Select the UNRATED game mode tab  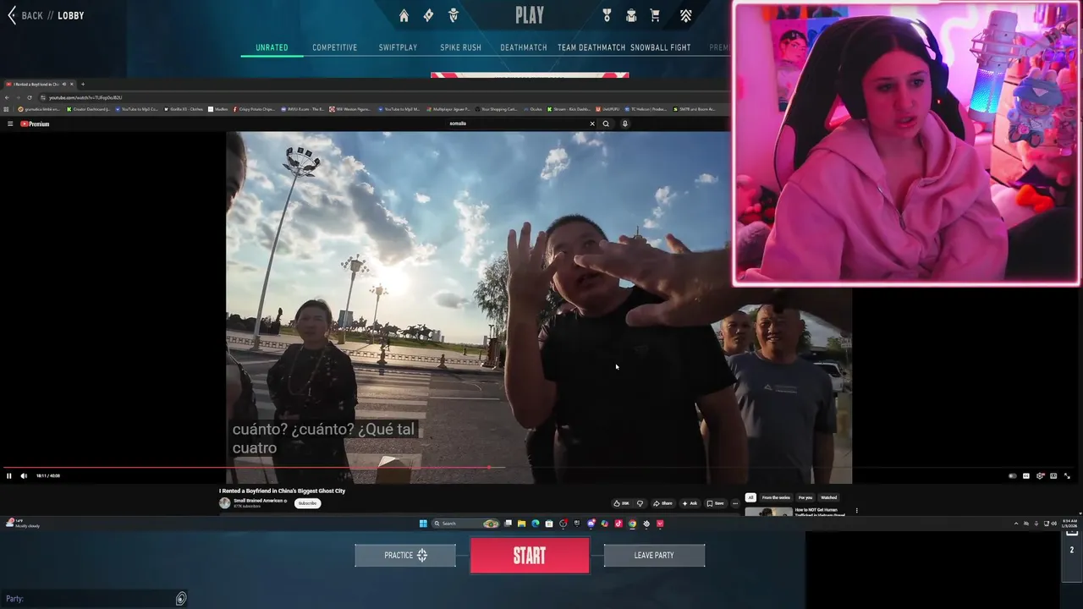(x=272, y=47)
